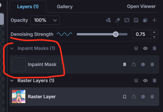Click the Raster Layers bounding frame icon

coord(155,81)
